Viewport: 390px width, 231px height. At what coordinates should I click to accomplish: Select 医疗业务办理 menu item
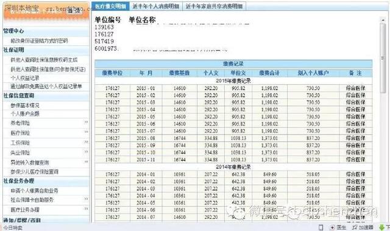click(x=25, y=210)
